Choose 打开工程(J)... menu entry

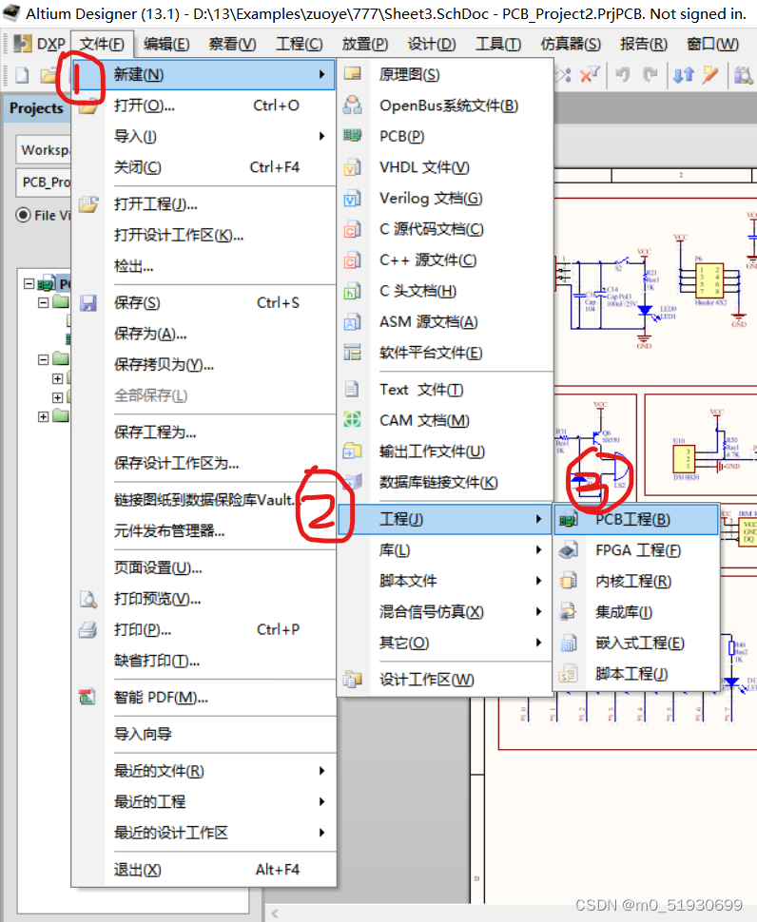pyautogui.click(x=204, y=204)
